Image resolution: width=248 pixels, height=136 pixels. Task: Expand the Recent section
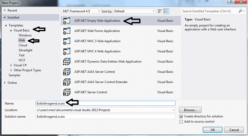coord(5,10)
